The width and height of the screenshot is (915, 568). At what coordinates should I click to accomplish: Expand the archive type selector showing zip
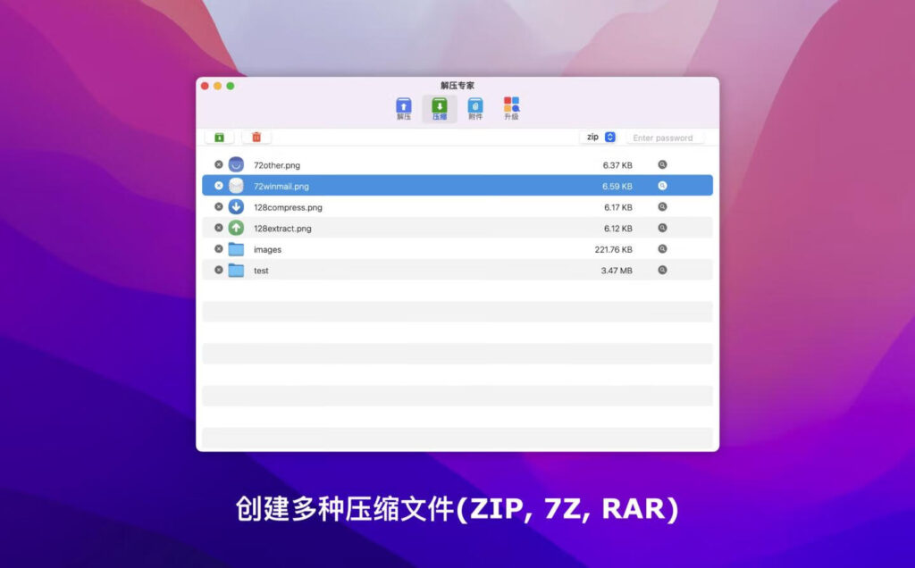[x=597, y=137]
